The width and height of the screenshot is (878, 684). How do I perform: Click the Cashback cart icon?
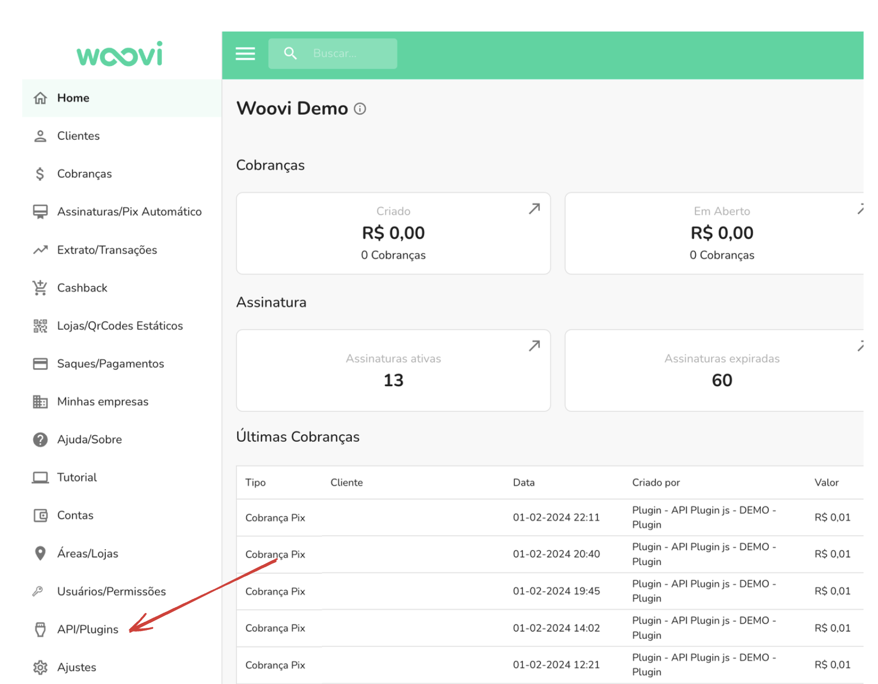40,287
